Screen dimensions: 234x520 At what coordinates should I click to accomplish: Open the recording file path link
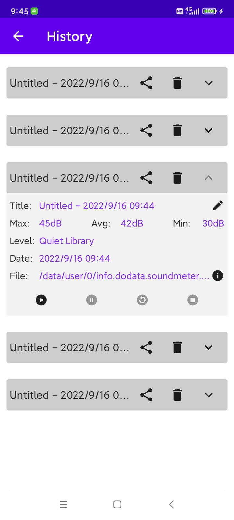coord(124,276)
